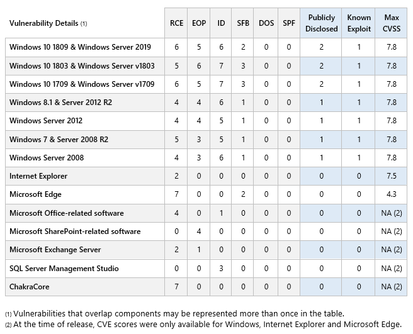The width and height of the screenshot is (413, 334).
Task: Select the Windows 8.1 & Server 2012 R2 row label
Action: coord(60,103)
